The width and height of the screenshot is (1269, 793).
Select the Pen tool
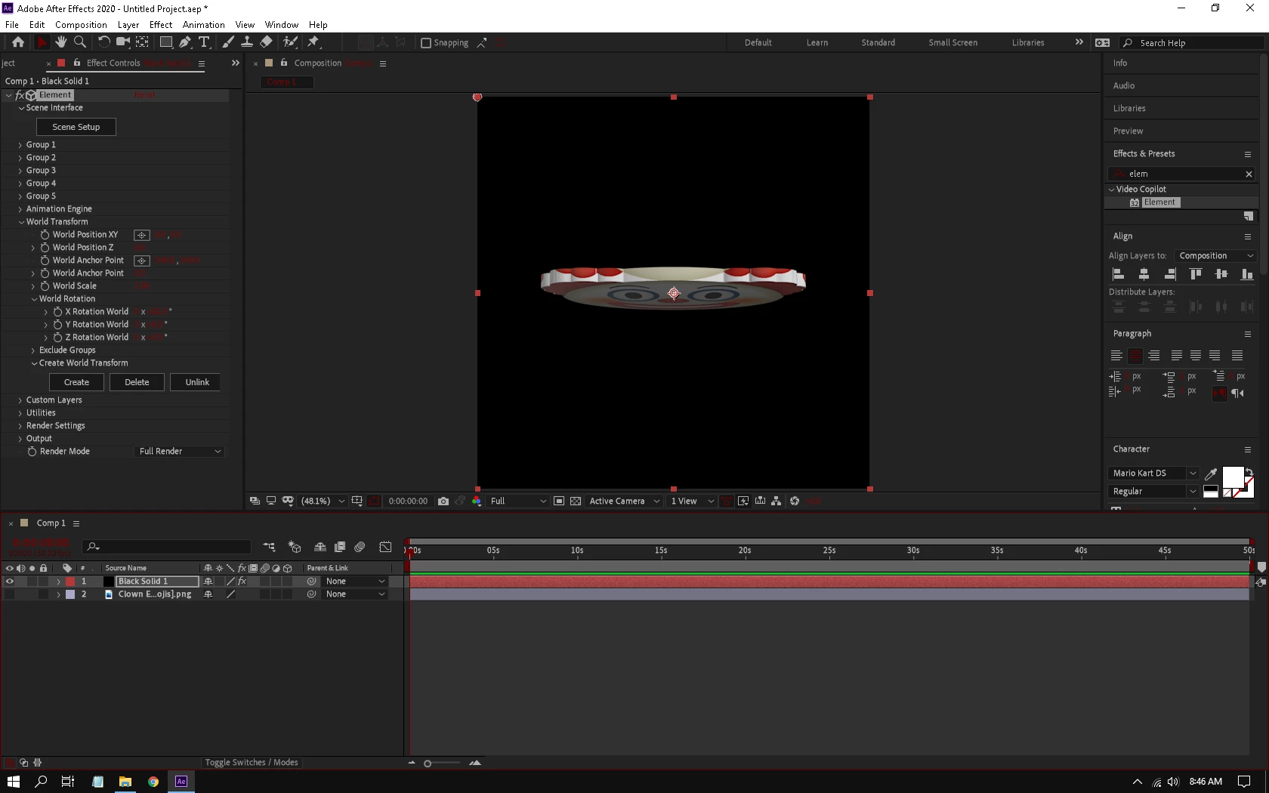[x=185, y=42]
